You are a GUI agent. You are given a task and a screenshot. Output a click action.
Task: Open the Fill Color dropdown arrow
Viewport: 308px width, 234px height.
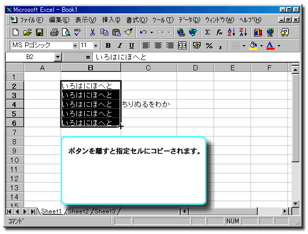(261, 46)
